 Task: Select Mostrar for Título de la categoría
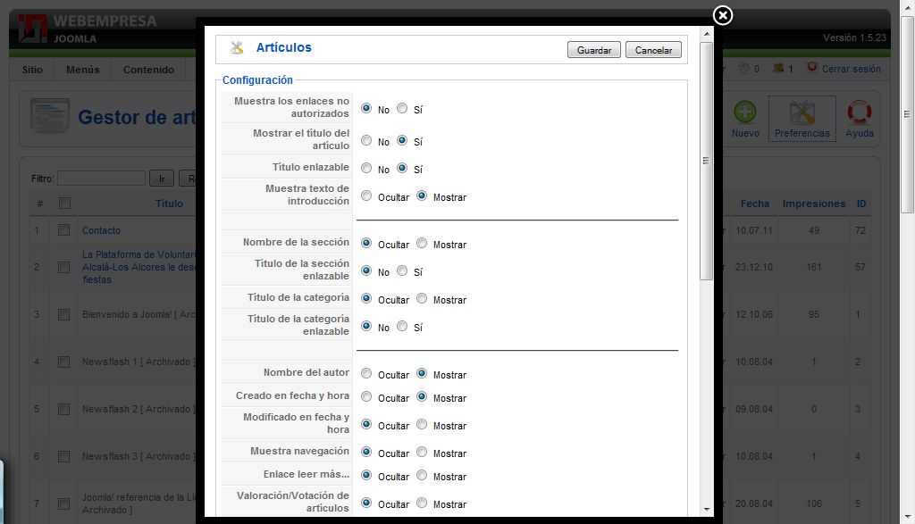coord(422,299)
